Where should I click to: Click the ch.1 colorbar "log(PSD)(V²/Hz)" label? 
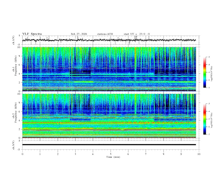pos(212,74)
